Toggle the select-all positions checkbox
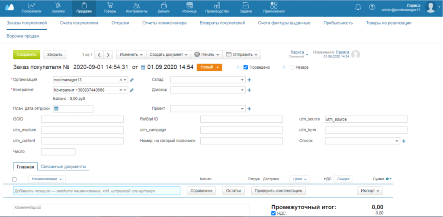 14,179
